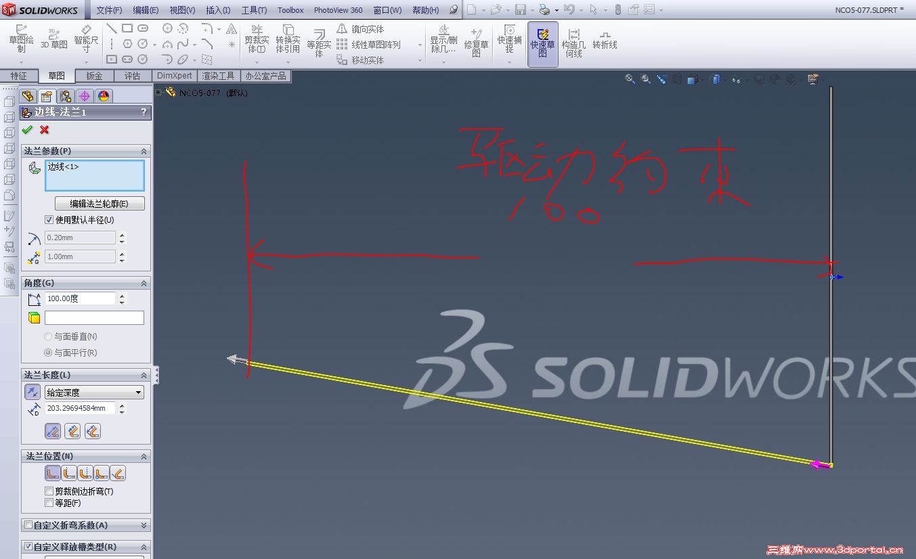Pick the corner Rectangle sketch tool
The height and width of the screenshot is (559, 916).
point(127,28)
